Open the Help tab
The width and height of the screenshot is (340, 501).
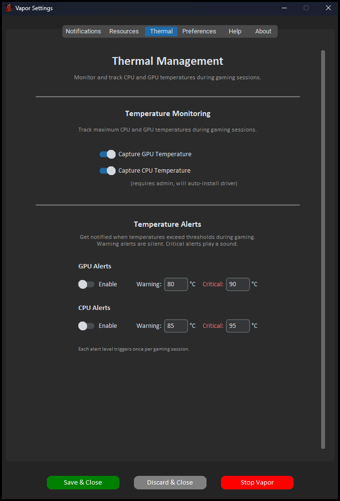(x=235, y=31)
